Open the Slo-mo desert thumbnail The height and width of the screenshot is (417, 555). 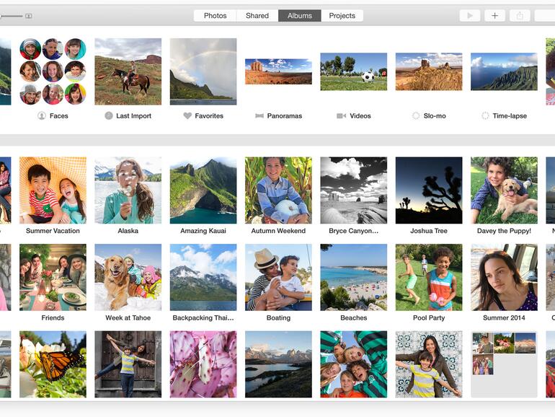[429, 71]
